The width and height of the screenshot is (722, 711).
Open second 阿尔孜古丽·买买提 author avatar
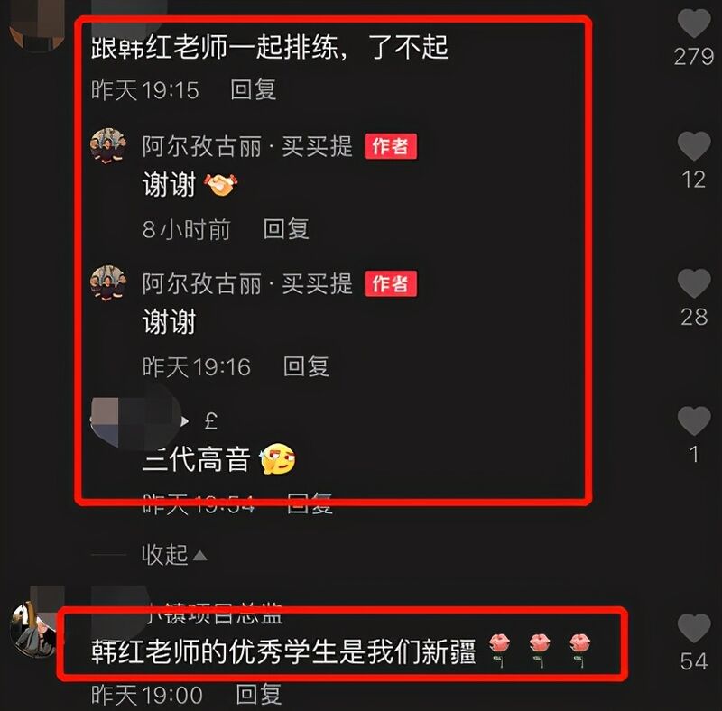[108, 282]
